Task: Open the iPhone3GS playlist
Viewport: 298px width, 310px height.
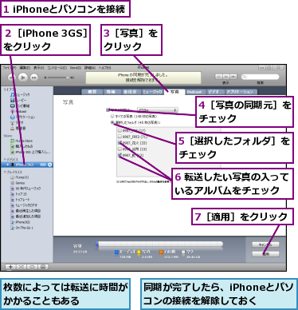Action: (x=21, y=222)
